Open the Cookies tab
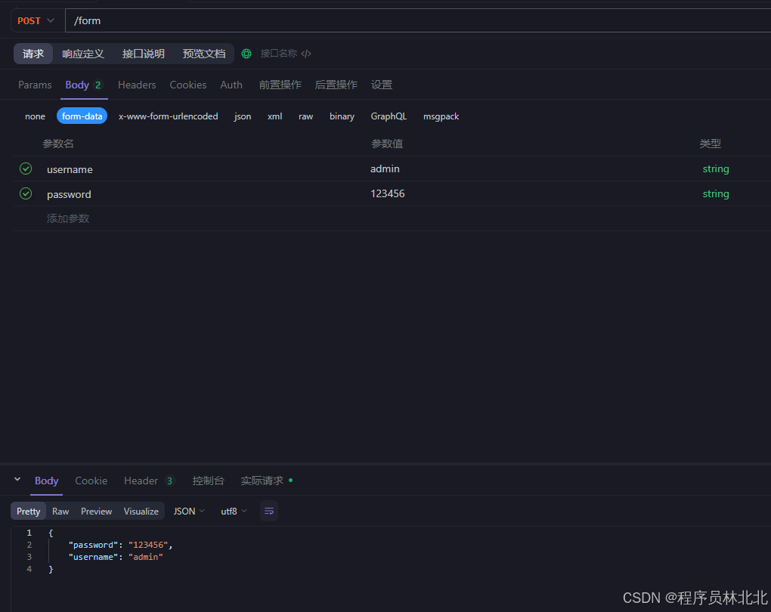 point(187,85)
